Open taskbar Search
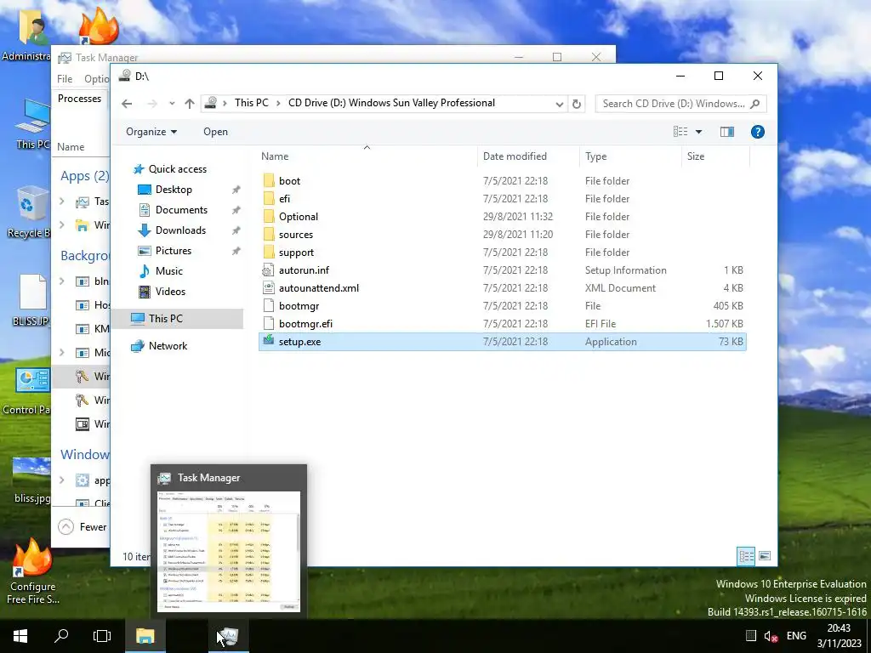Viewport: 871px width, 653px height. 61,636
